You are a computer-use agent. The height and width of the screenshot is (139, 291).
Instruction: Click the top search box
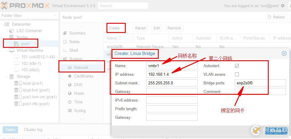pyautogui.click(x=123, y=6)
